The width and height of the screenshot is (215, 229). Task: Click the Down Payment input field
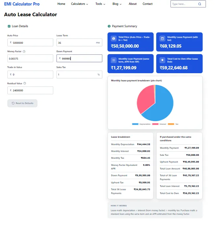click(79, 58)
